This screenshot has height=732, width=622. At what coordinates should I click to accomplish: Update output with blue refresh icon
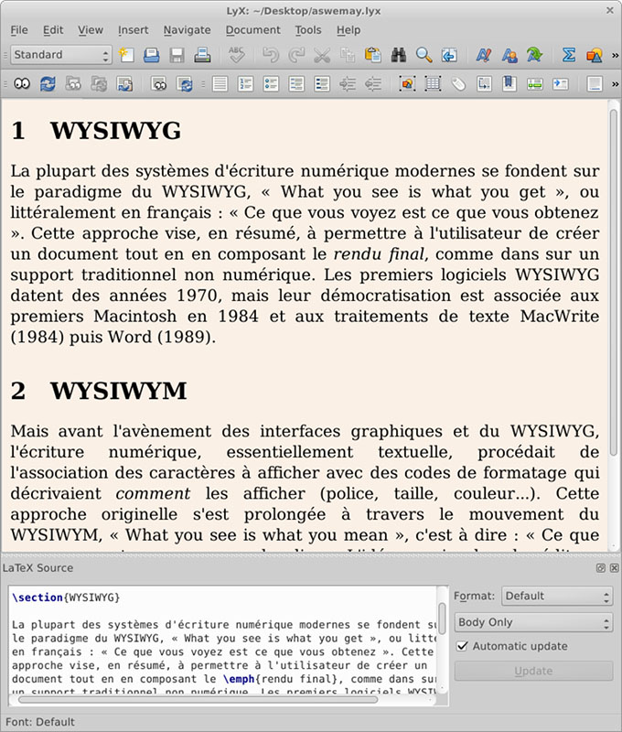[48, 84]
